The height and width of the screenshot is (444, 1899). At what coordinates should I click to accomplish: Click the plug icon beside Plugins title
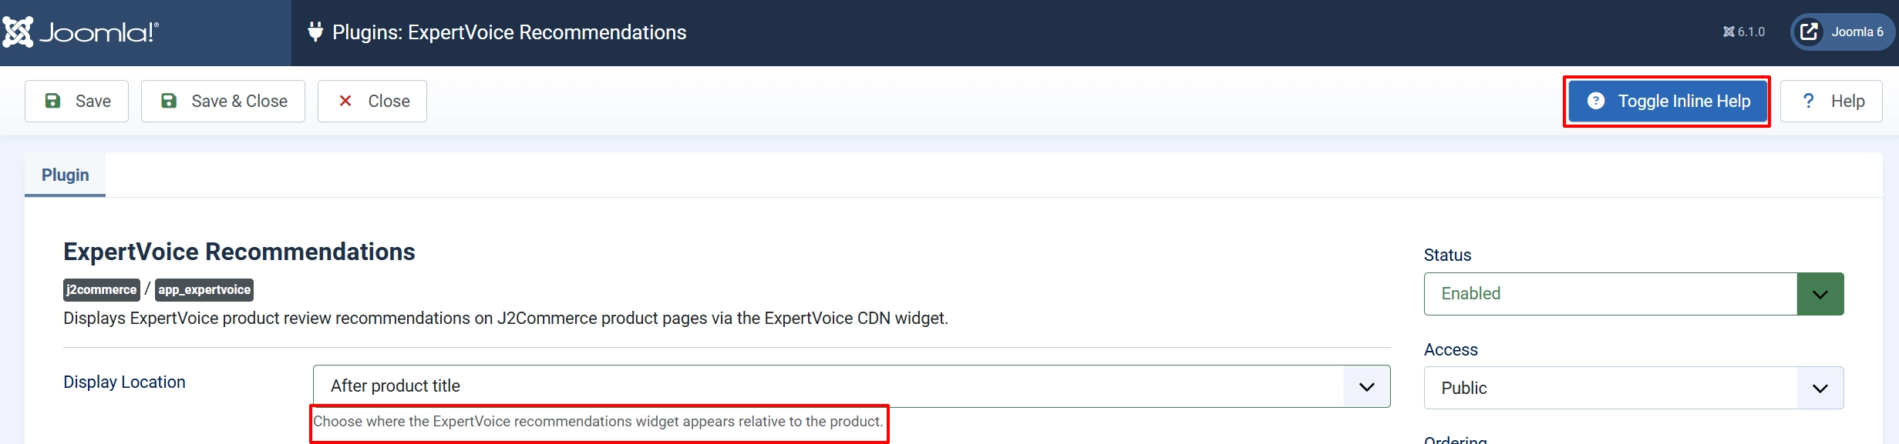[315, 32]
